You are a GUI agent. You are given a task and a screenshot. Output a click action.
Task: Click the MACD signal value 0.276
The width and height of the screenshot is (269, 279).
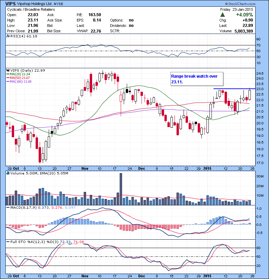point(57,207)
